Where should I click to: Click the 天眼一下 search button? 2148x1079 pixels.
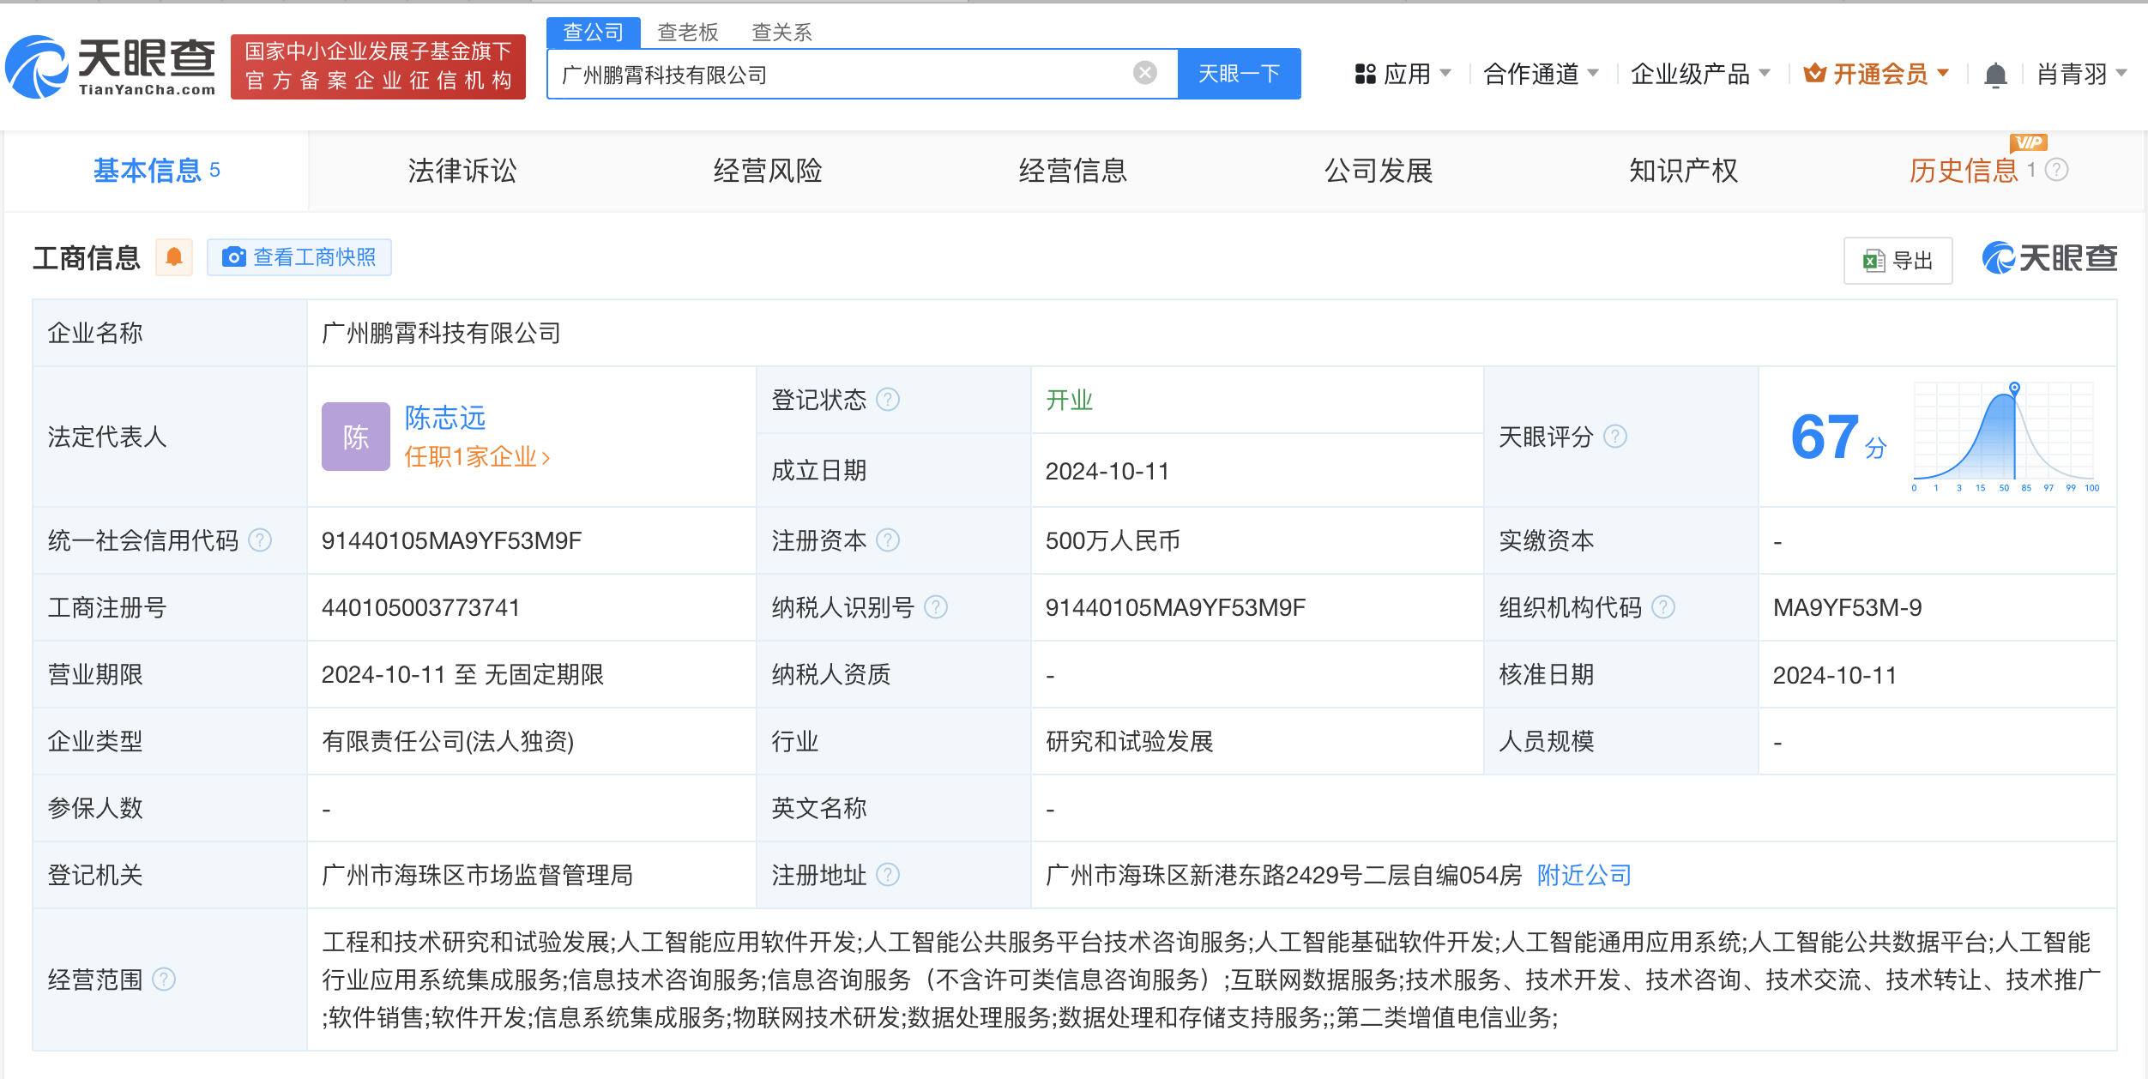[x=1240, y=74]
